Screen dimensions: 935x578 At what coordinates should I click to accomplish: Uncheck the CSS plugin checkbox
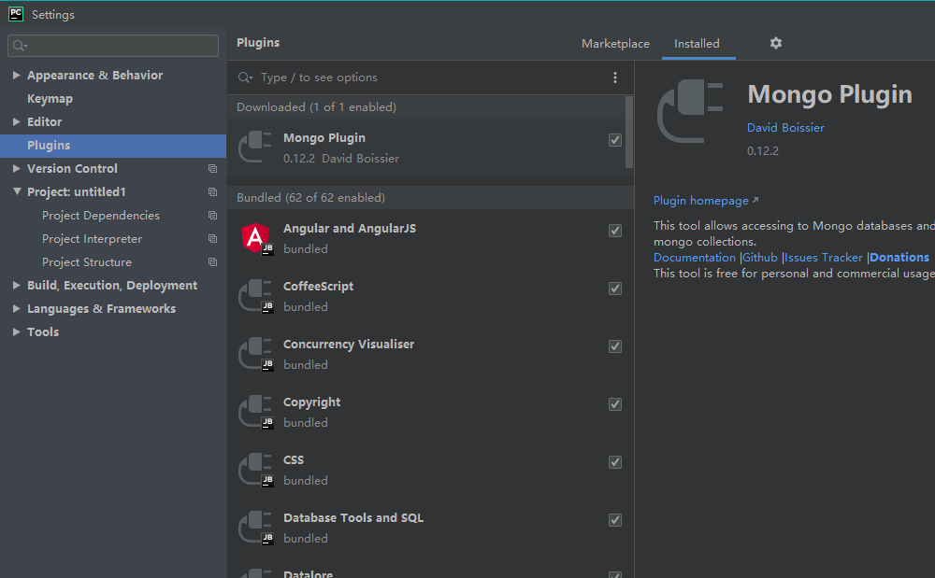click(x=615, y=462)
